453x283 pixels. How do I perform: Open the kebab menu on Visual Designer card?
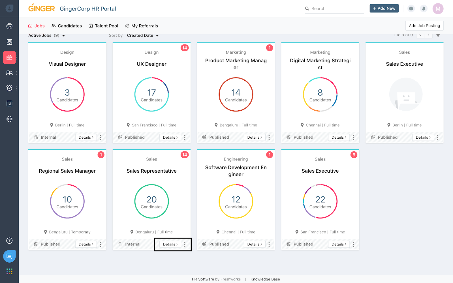[x=101, y=137]
